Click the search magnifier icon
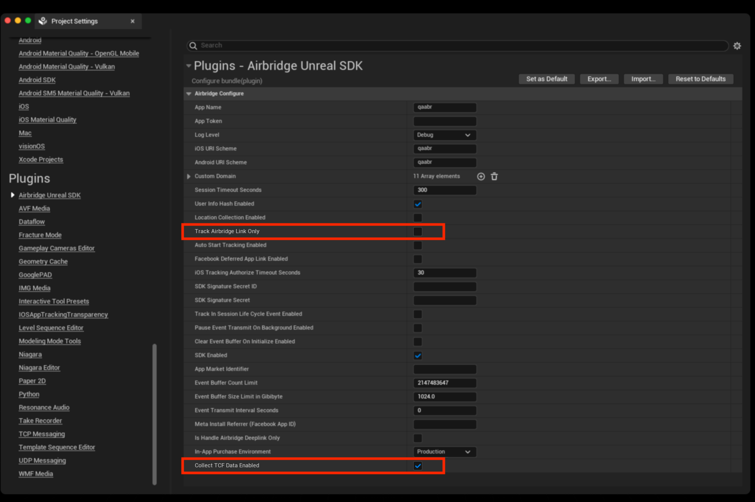The height and width of the screenshot is (502, 755). pos(193,46)
